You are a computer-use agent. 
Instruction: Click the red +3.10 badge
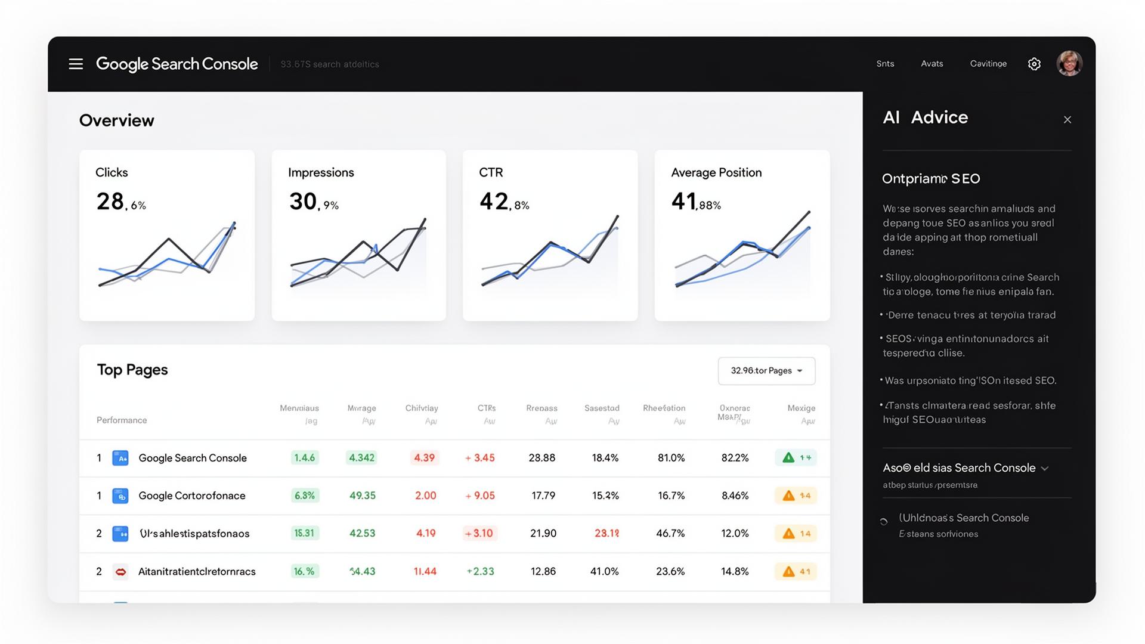coord(479,533)
